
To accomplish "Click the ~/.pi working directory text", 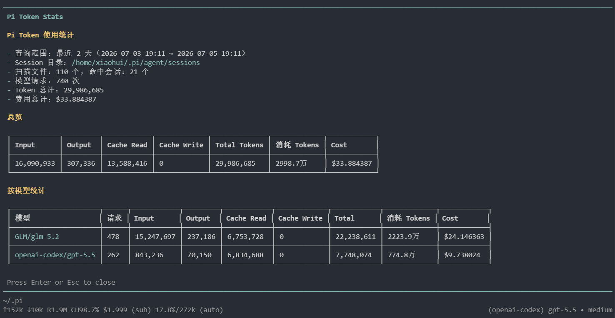I will click(13, 301).
